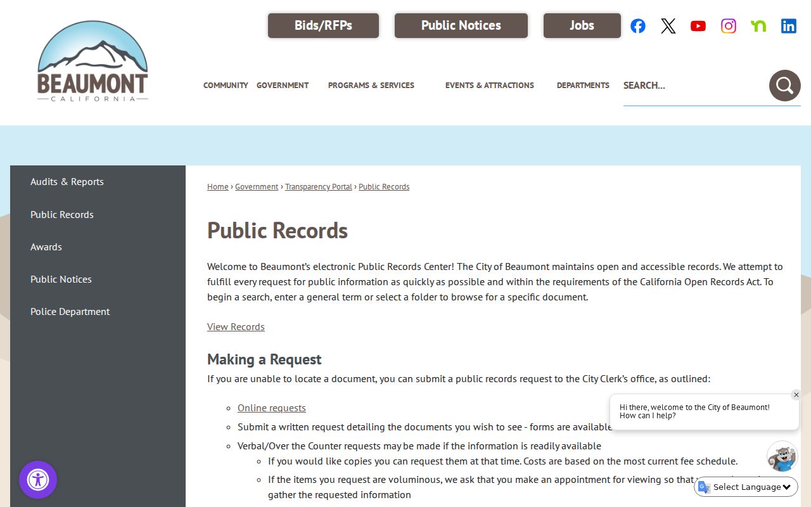Open the Select Language dropdown
This screenshot has height=507, width=811.
tap(746, 487)
